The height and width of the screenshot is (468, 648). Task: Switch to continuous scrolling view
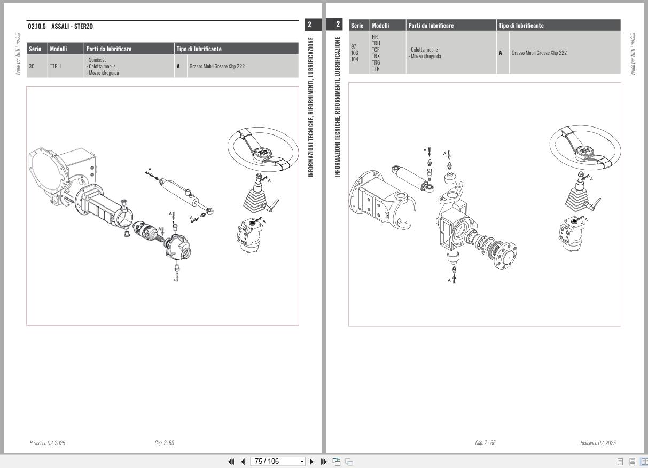coord(633,462)
